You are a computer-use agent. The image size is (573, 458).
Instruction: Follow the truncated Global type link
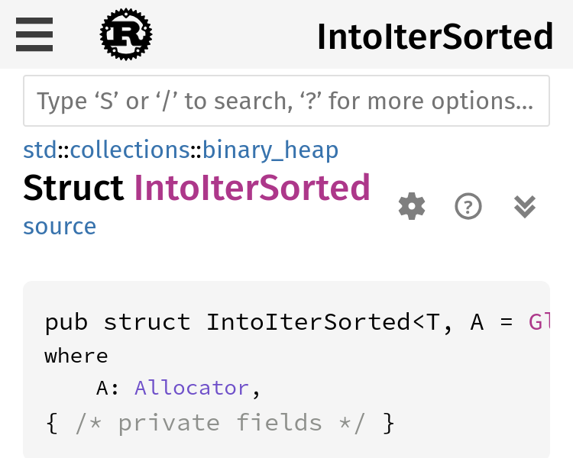coord(539,322)
